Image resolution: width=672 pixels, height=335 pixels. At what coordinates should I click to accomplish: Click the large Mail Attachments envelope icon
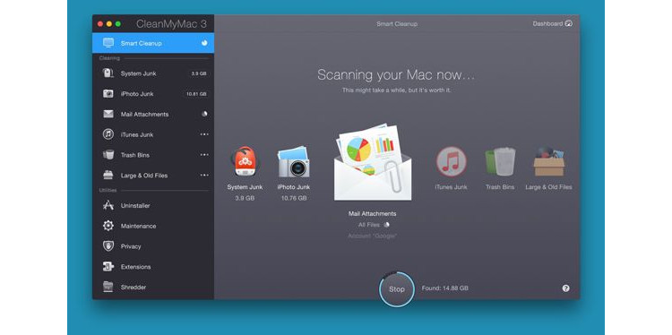click(373, 163)
